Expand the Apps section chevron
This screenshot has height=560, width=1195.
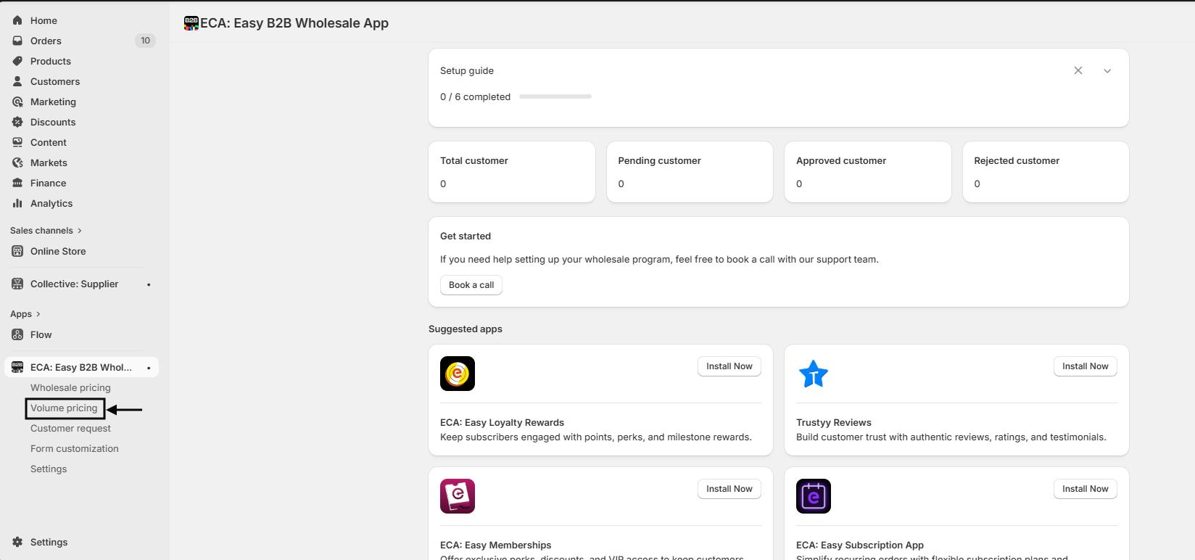coord(38,314)
